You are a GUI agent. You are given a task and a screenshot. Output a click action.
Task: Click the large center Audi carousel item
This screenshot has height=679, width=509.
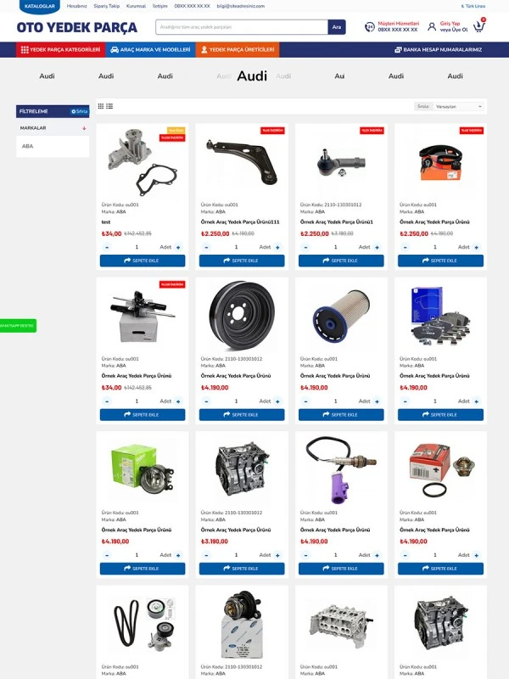click(252, 76)
